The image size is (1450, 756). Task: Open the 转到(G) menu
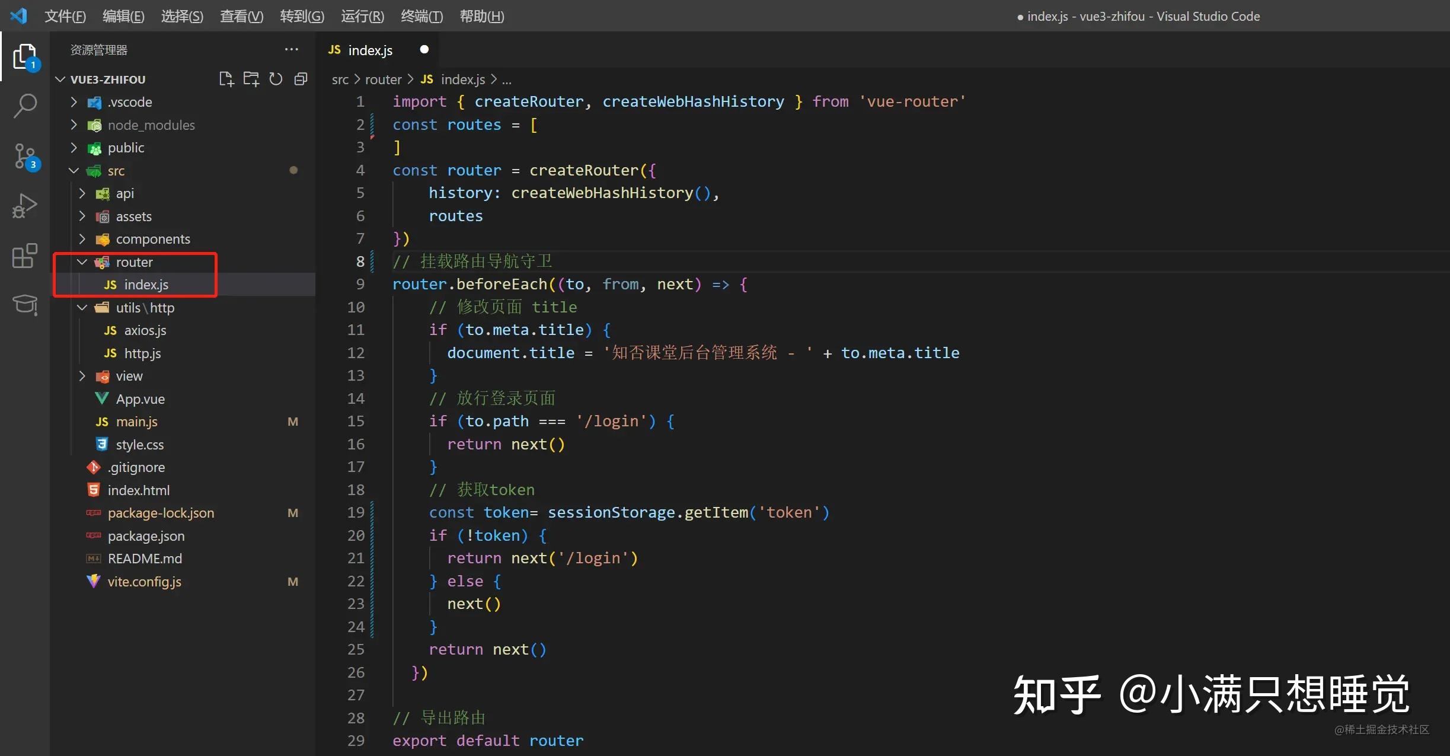point(302,16)
